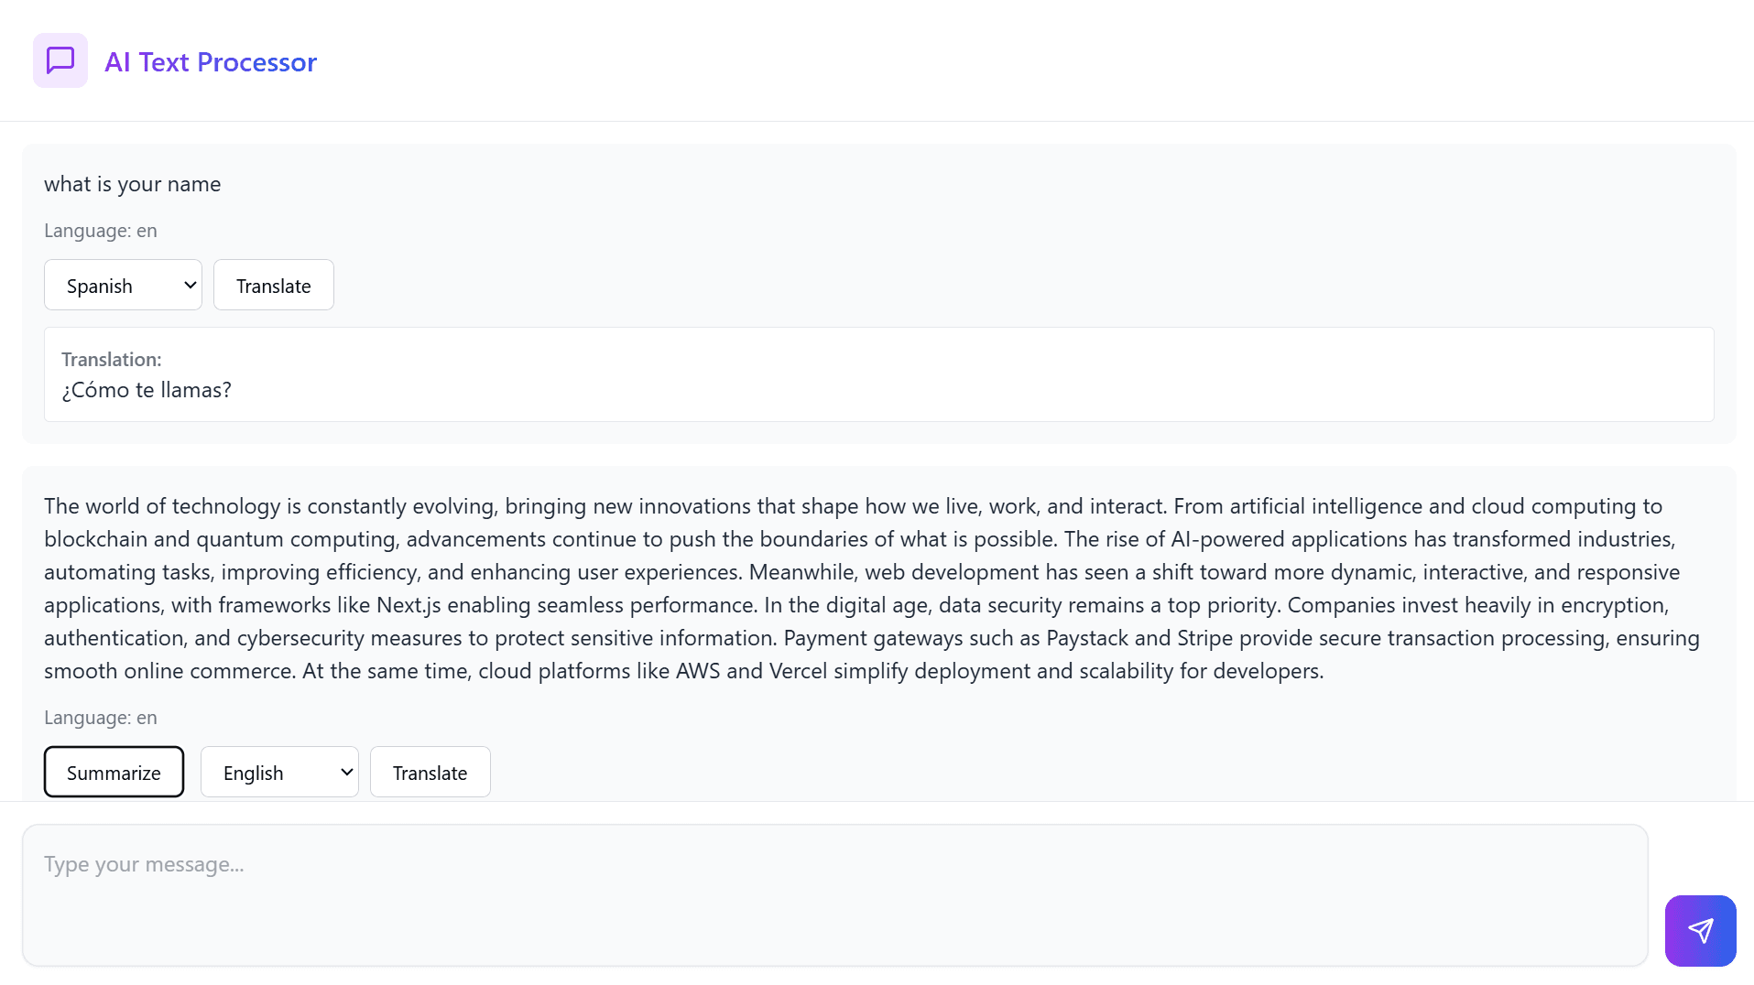
Task: Click the "what is your name" message text
Action: coord(132,184)
